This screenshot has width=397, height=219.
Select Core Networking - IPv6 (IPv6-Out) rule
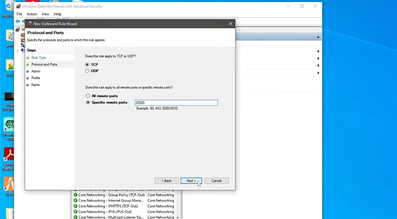pos(105,212)
